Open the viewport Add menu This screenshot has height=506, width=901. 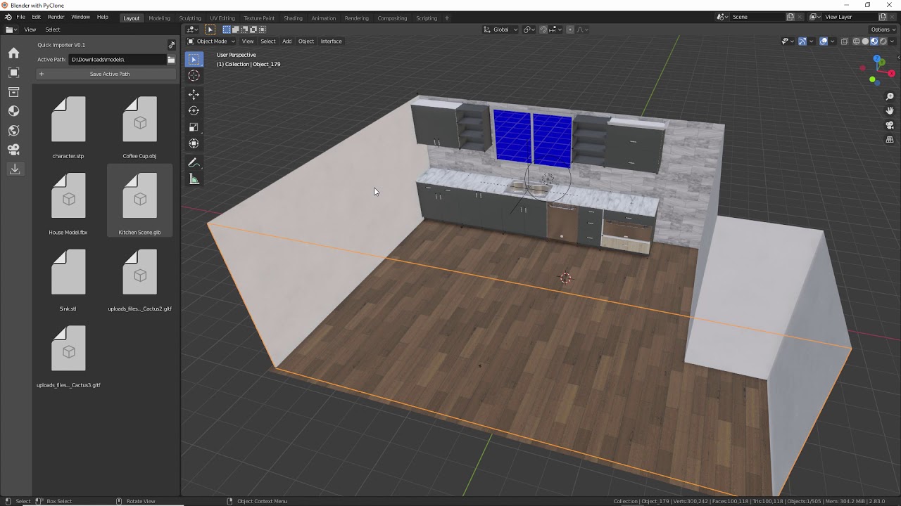click(286, 41)
